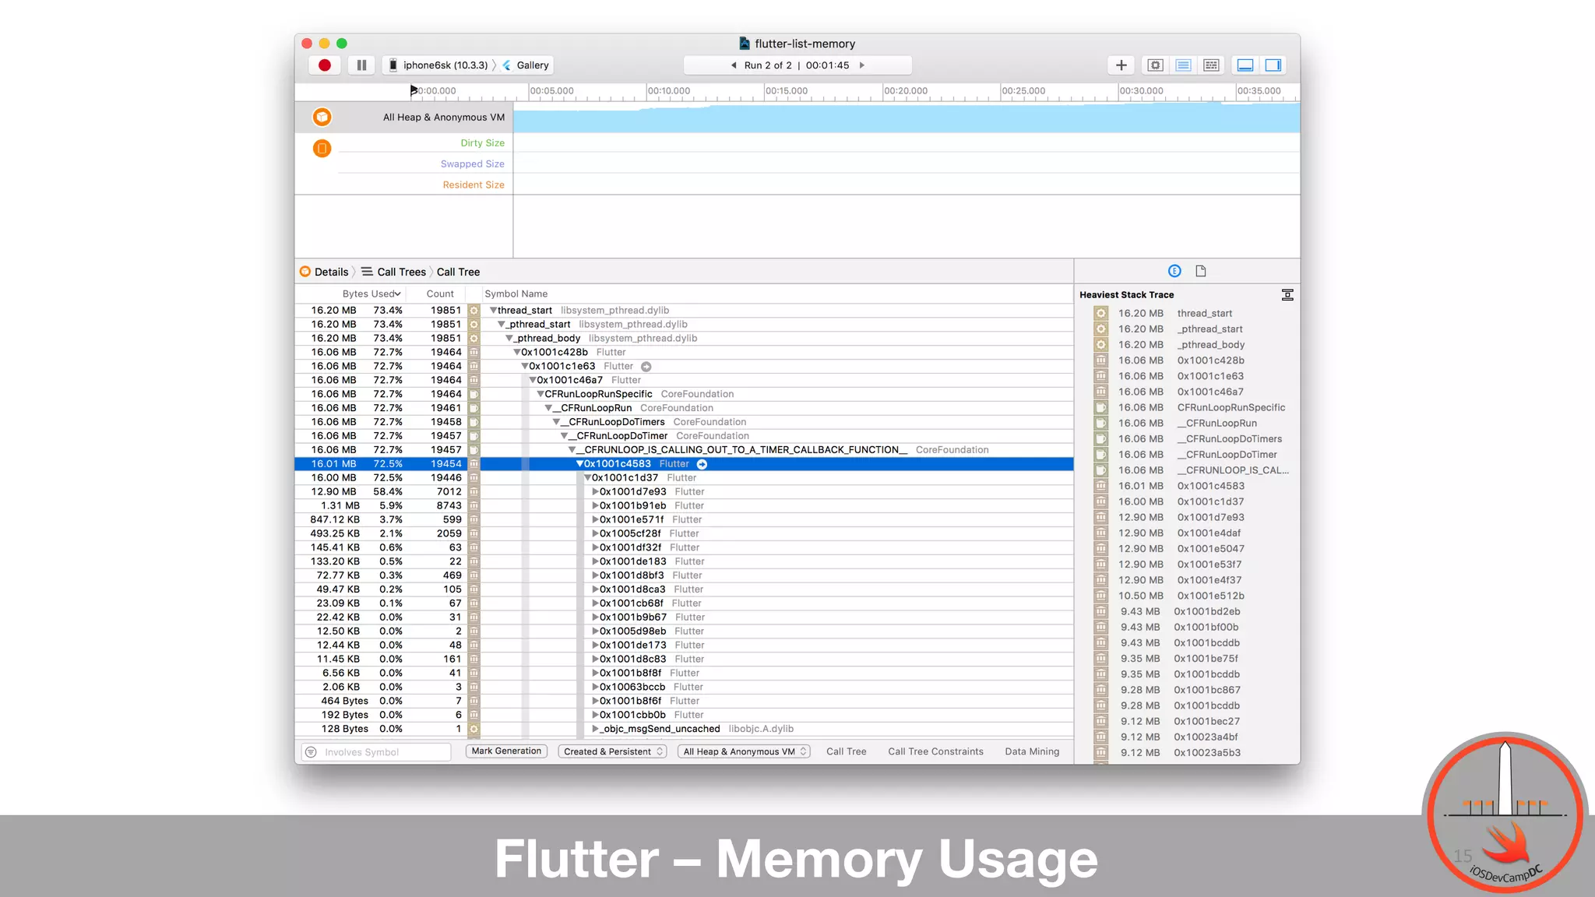Open Created & Persistent dropdown
Viewport: 1595px width, 897px height.
(x=613, y=751)
